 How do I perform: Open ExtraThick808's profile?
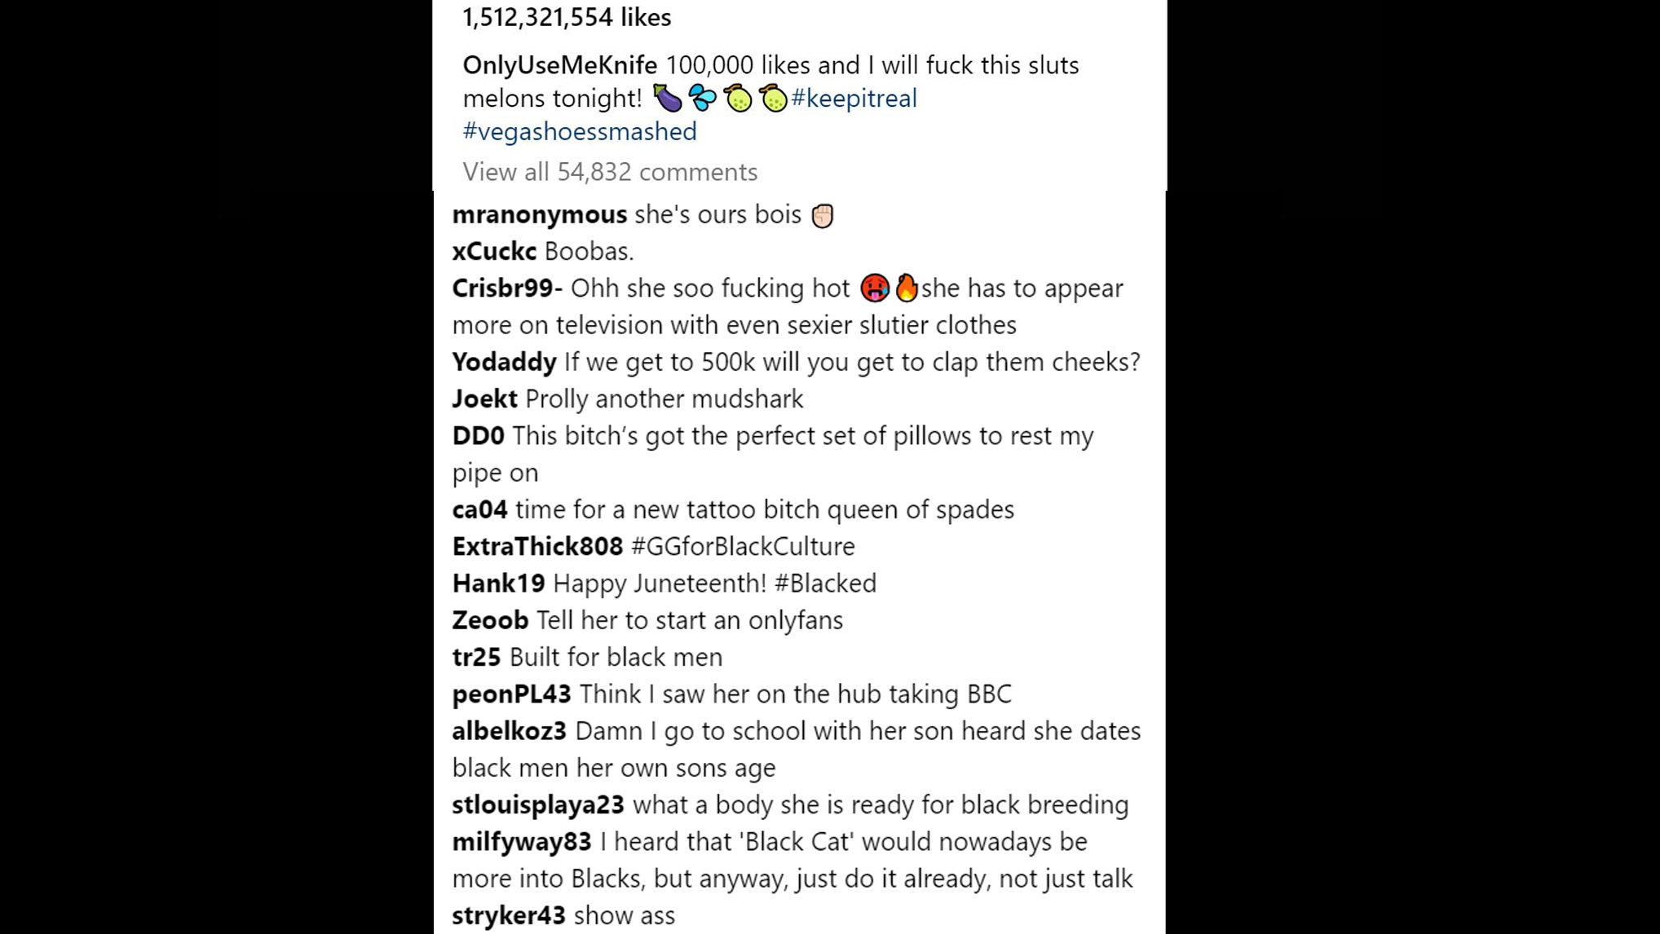coord(537,547)
